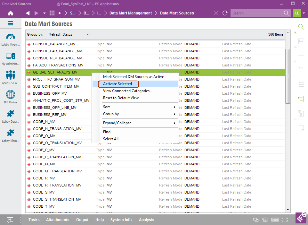Click the back navigation arrow
This screenshot has width=308, height=225.
[28, 13]
